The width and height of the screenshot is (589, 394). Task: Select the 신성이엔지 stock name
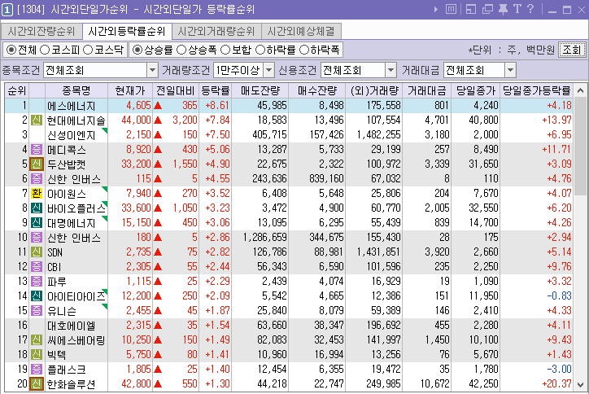(71, 135)
